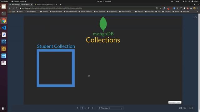Open the 'XDEBUG' bookmark folder
Viewport: 200px width, 112px height.
[167, 12]
